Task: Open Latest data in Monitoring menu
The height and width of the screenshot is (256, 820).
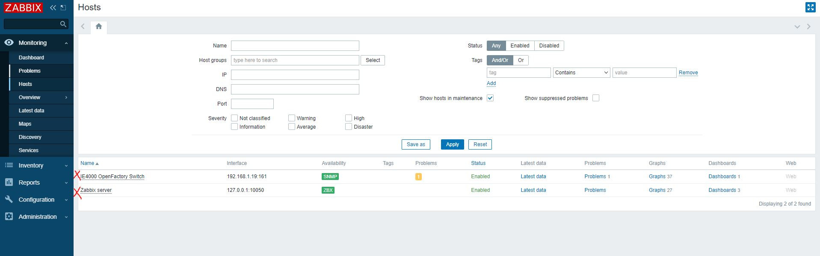Action: (x=41, y=111)
